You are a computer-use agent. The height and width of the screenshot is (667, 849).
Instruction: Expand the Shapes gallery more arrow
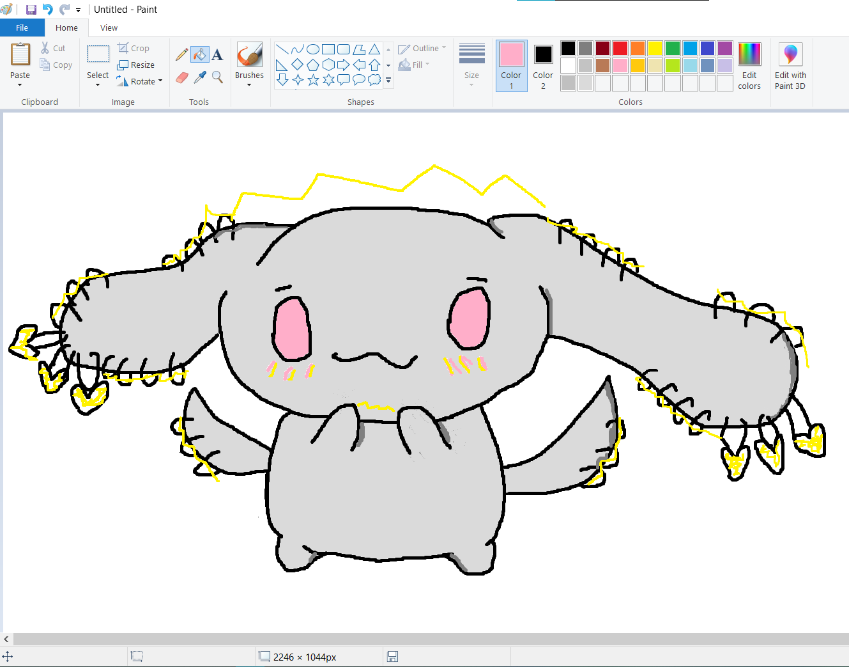[388, 81]
